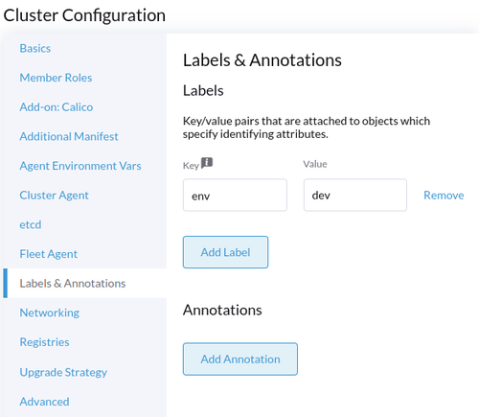Click the Add Label button

225,252
